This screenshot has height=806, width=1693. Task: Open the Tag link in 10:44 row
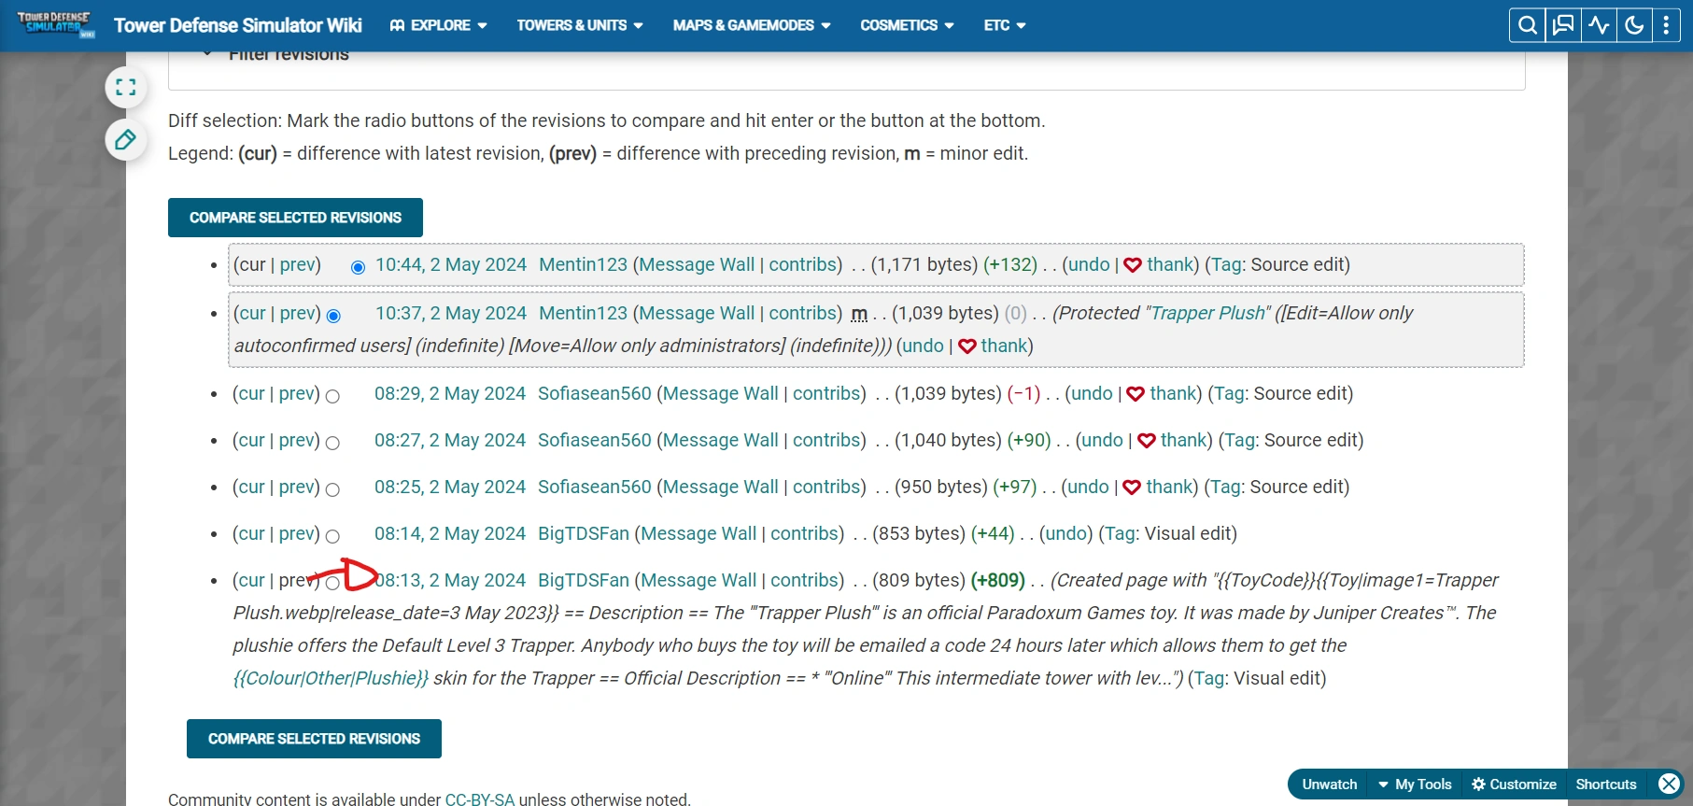[x=1227, y=265]
